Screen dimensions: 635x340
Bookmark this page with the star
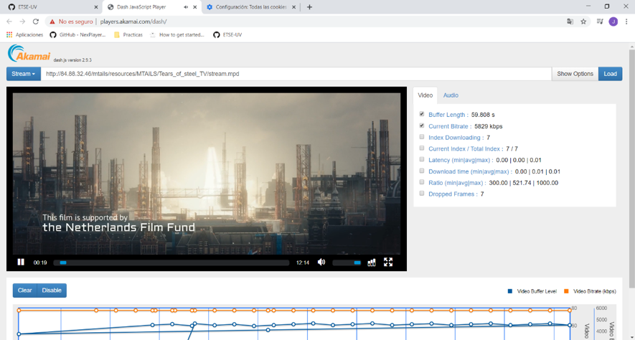tap(583, 22)
